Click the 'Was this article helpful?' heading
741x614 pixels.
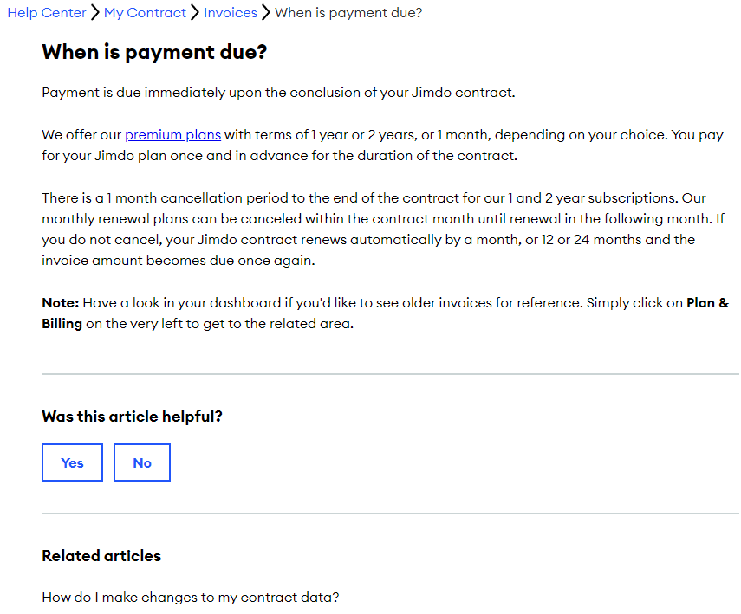[x=133, y=417]
